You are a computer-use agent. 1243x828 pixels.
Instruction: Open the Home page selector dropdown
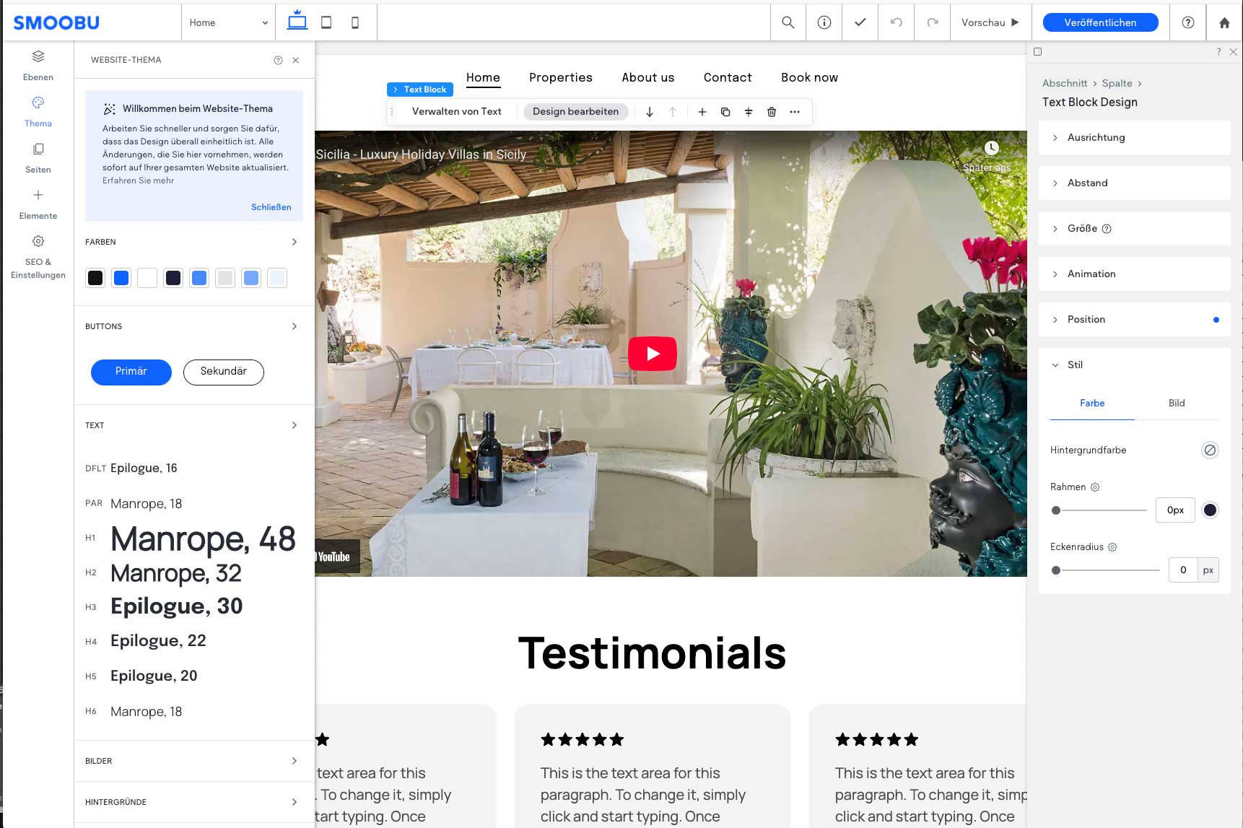pos(227,22)
